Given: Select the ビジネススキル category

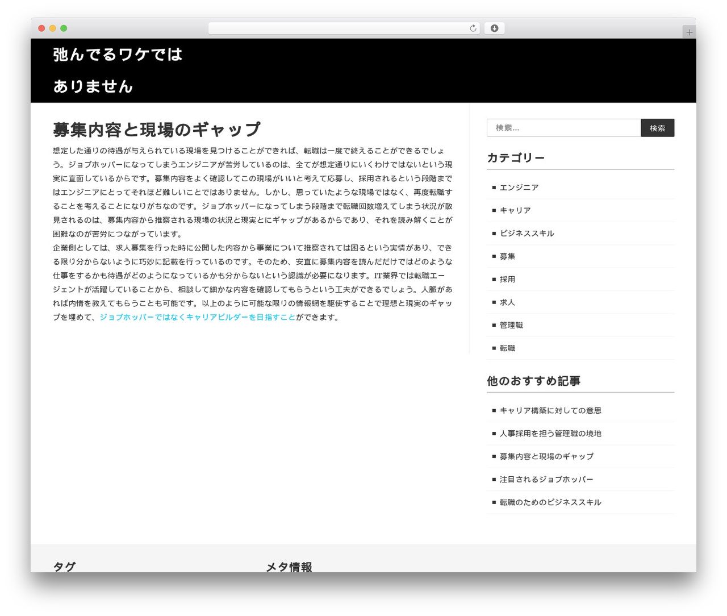Looking at the screenshot, I should point(527,234).
